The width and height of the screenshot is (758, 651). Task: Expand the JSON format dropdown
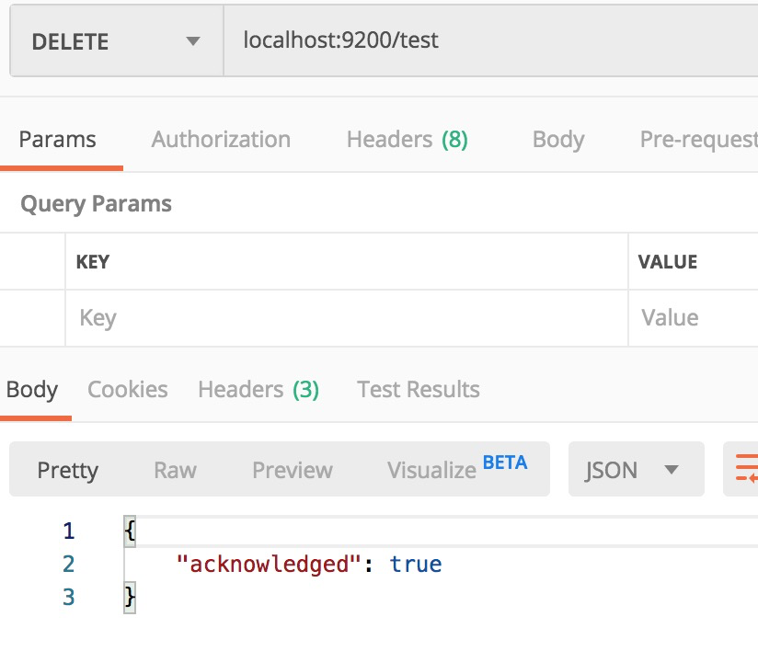coord(635,470)
